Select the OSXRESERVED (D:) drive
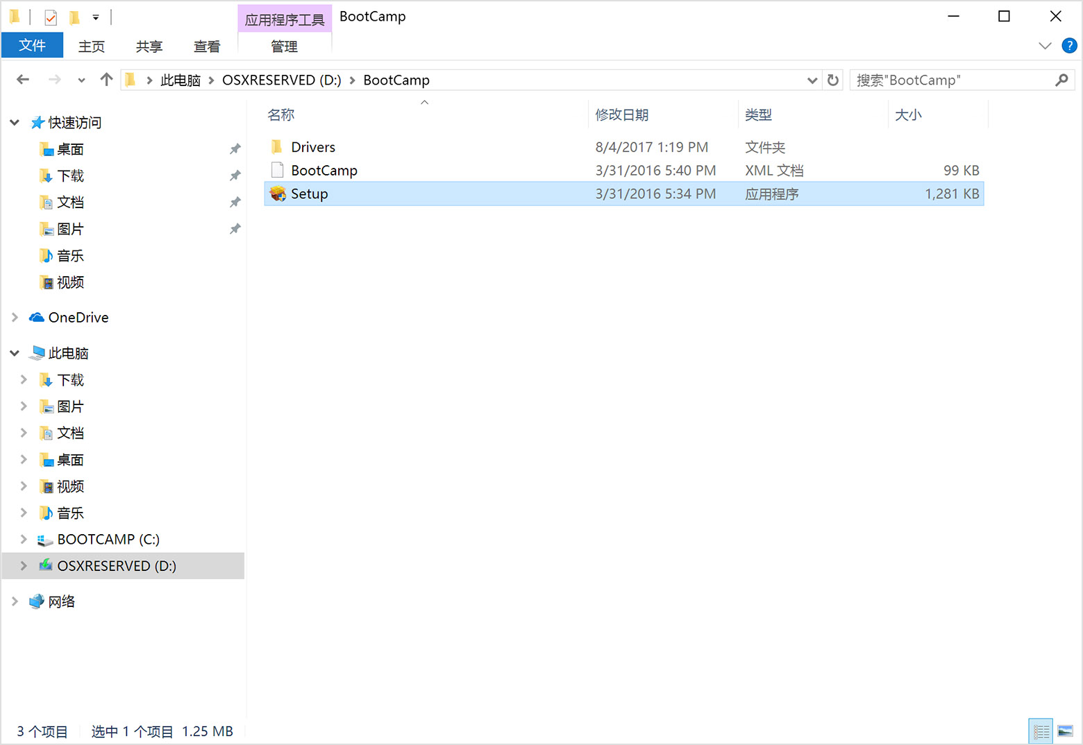This screenshot has height=745, width=1083. (x=117, y=566)
